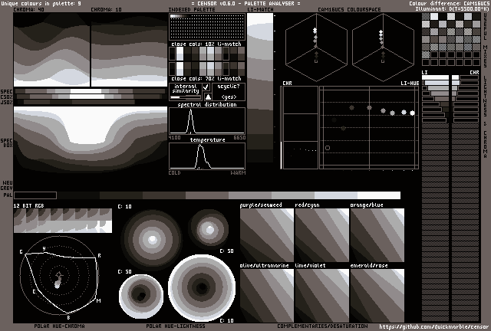Click the 'acyclic?' label
491x331 pixels.
click(x=229, y=87)
